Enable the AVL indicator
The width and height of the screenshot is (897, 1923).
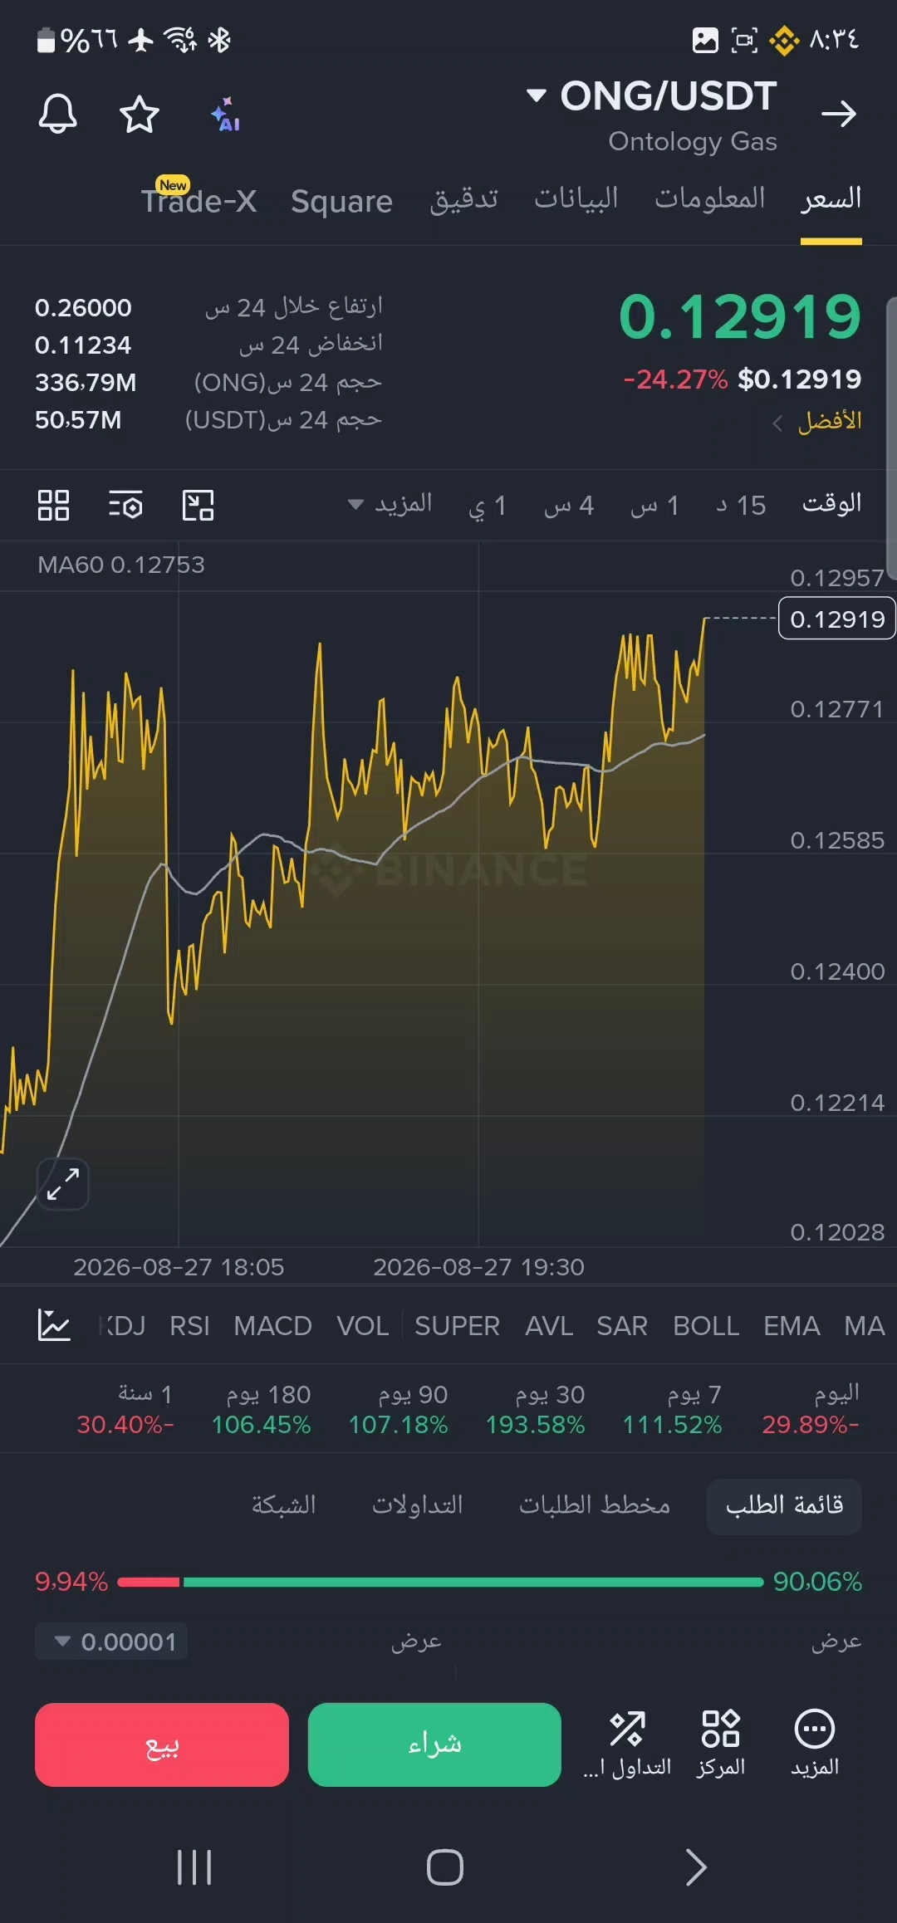coord(549,1326)
